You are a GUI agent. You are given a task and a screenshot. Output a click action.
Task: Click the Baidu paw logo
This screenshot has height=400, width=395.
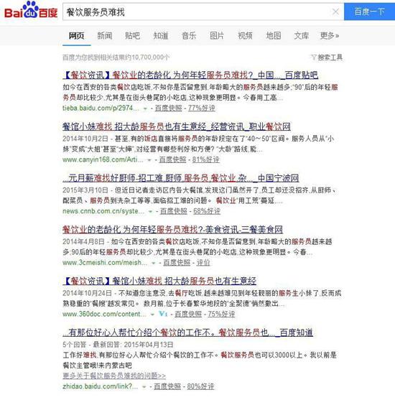31,11
